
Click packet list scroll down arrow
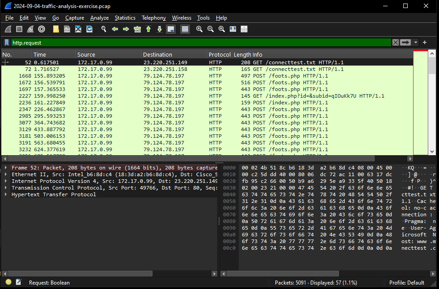(432, 151)
